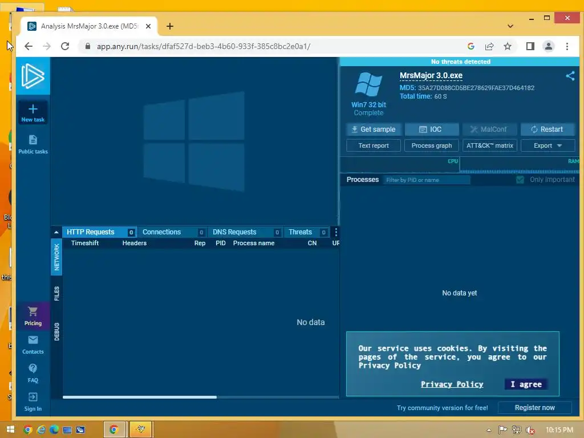Click the MrsMajor 3.0.exe file name

[431, 76]
